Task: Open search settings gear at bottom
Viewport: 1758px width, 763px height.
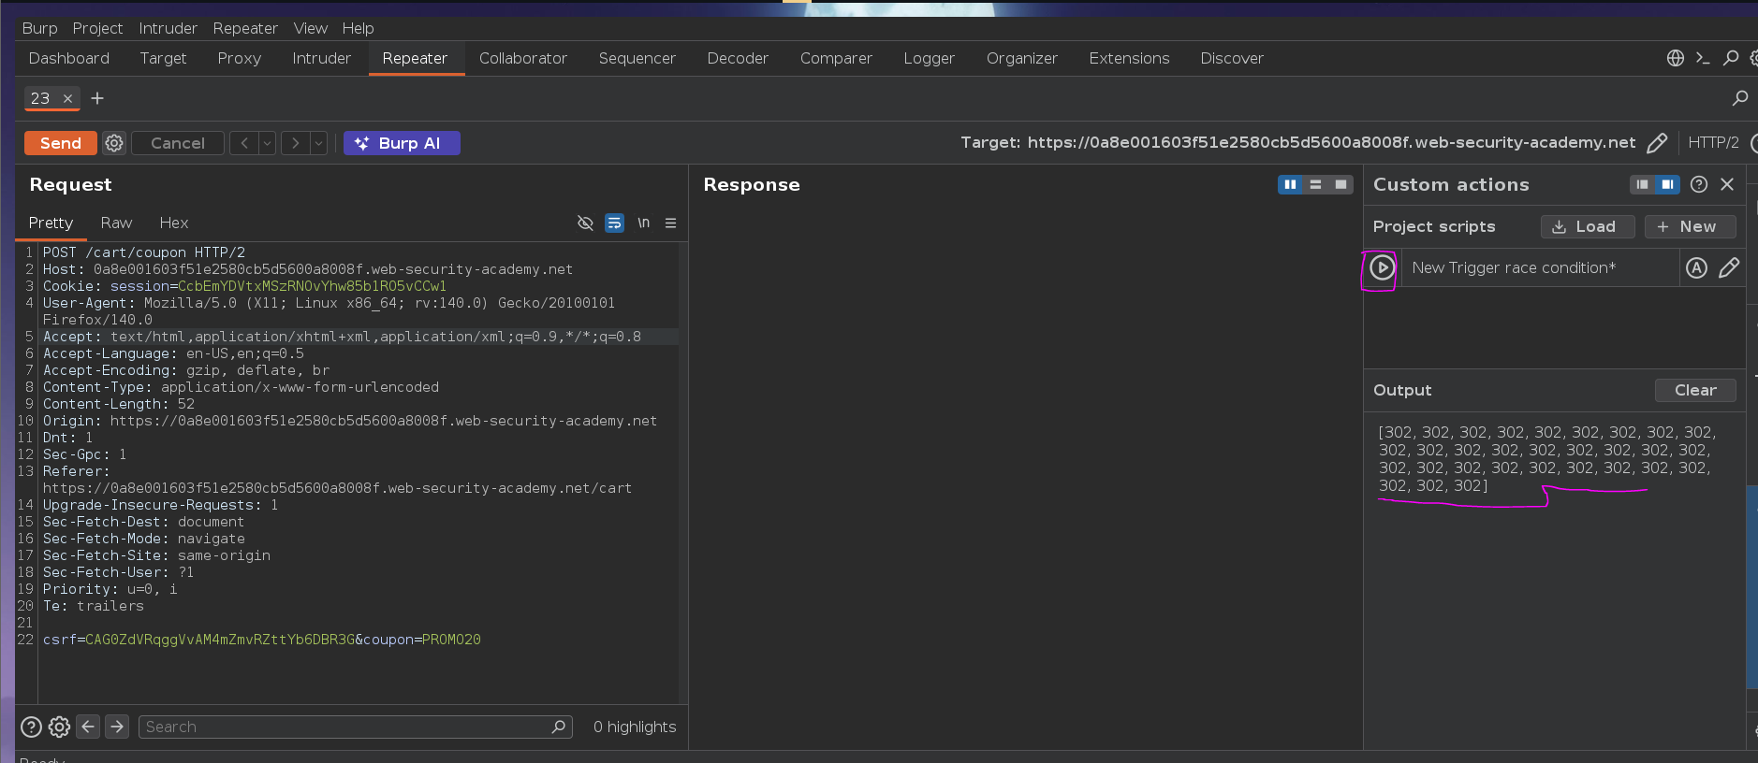Action: point(59,727)
